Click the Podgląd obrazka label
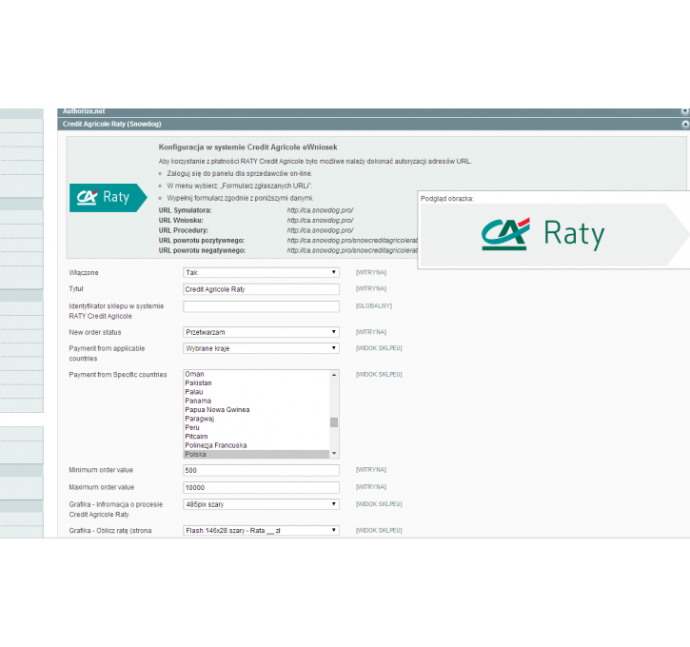This screenshot has width=690, height=647. pos(446,199)
